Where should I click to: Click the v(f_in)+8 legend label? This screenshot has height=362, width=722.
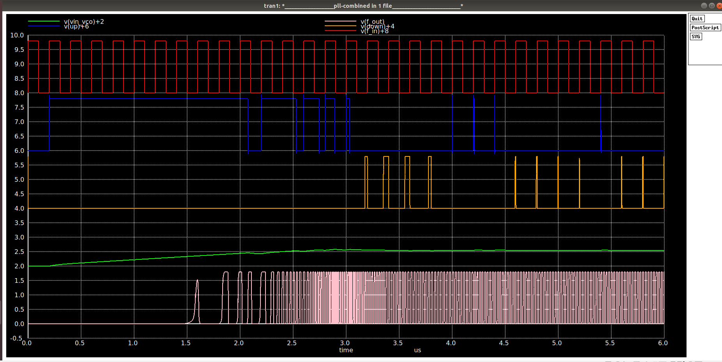pyautogui.click(x=374, y=31)
